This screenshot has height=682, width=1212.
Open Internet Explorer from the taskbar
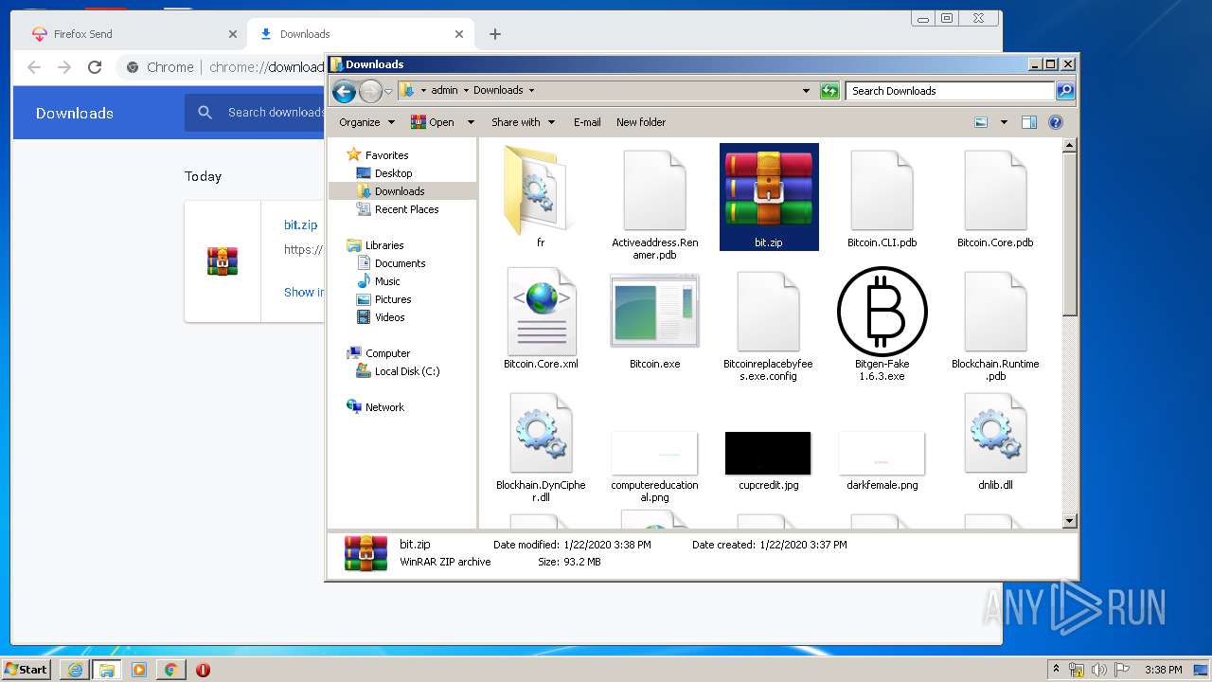[x=74, y=670]
